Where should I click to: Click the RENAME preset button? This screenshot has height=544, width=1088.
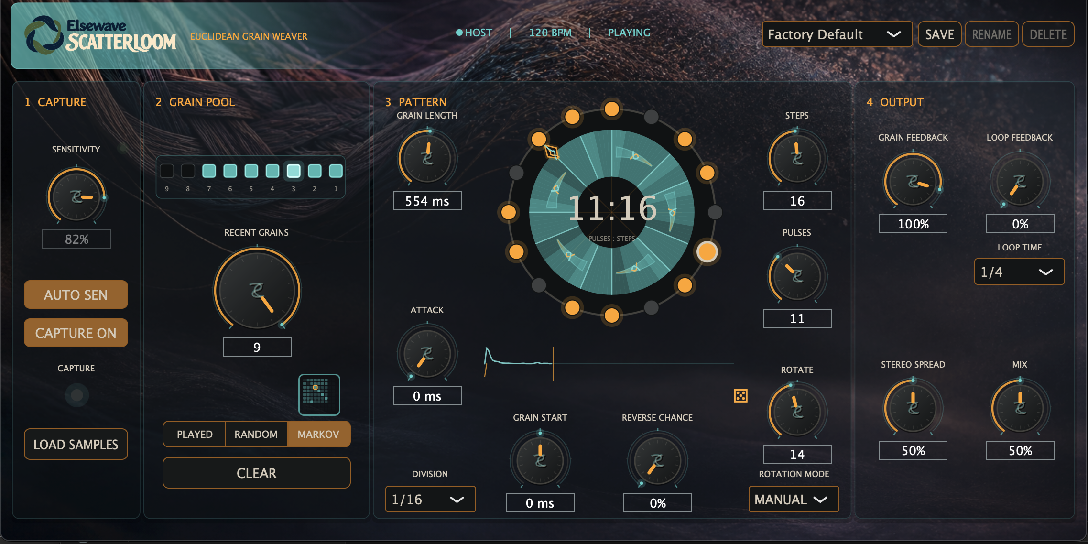991,34
